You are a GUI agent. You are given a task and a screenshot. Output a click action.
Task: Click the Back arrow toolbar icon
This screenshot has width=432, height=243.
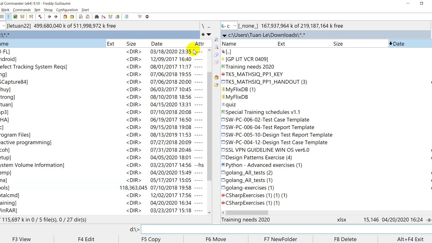click(x=49, y=17)
